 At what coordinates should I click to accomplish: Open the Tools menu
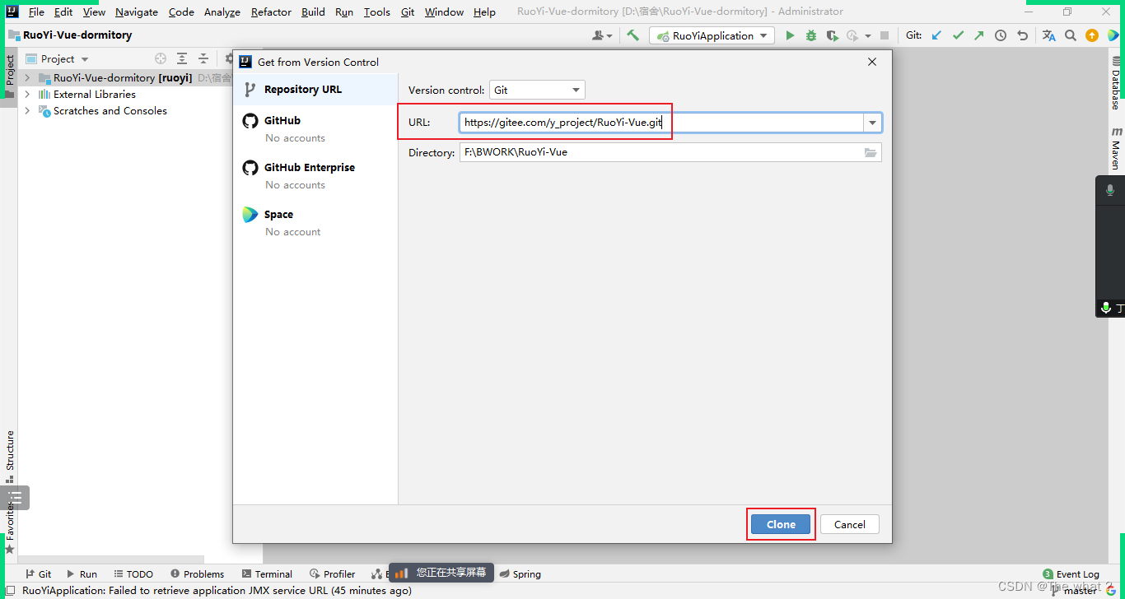click(x=377, y=12)
